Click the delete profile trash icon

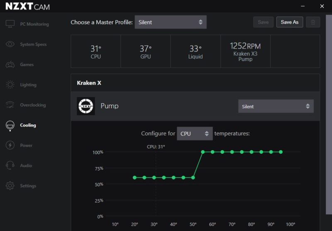pyautogui.click(x=313, y=22)
